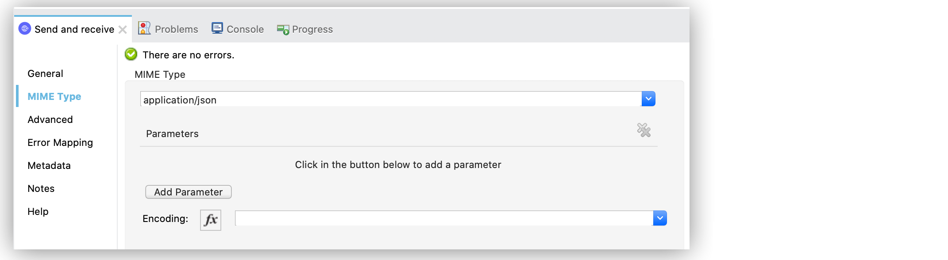Open the Help section in sidebar
The width and height of the screenshot is (948, 260).
(38, 211)
